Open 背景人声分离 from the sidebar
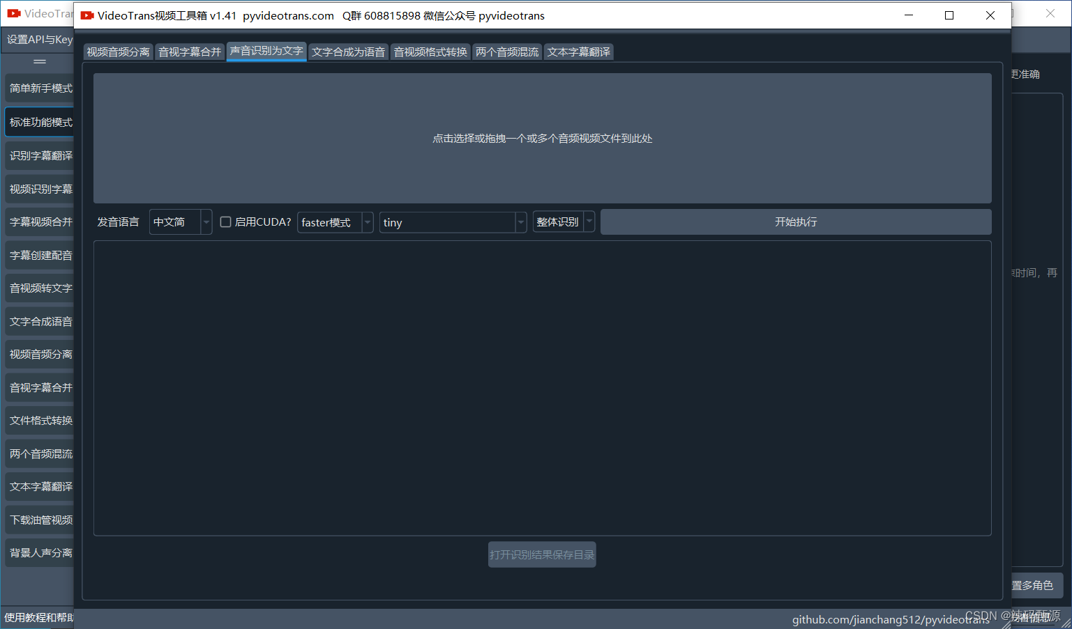The height and width of the screenshot is (629, 1072). click(x=40, y=553)
